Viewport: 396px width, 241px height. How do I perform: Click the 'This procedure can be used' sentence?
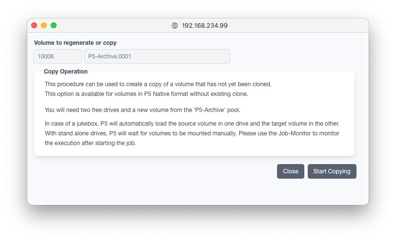(x=158, y=84)
